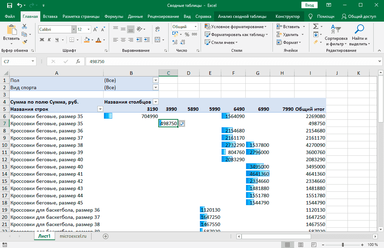This screenshot has height=248, width=384.
Task: Toggle bold formatting (Ж)
Action: (42, 40)
